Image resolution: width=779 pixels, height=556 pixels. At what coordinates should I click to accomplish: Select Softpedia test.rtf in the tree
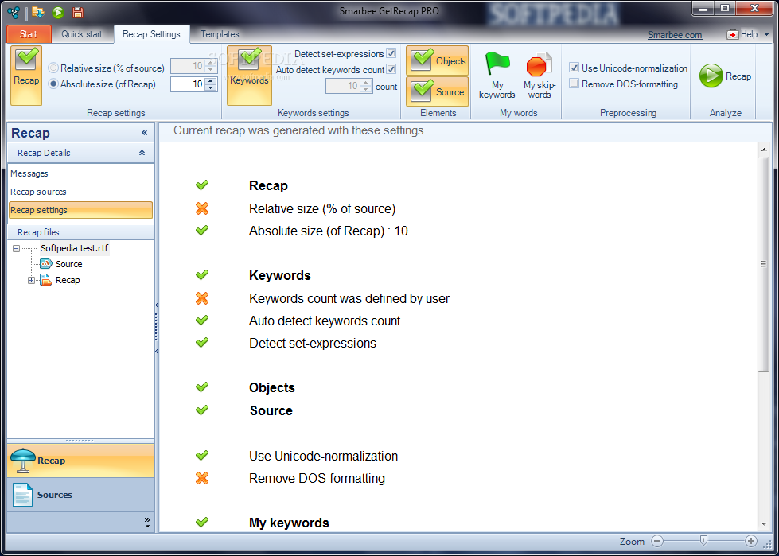75,248
